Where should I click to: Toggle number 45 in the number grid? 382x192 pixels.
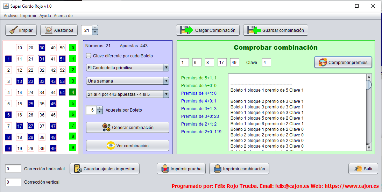tap(53, 104)
